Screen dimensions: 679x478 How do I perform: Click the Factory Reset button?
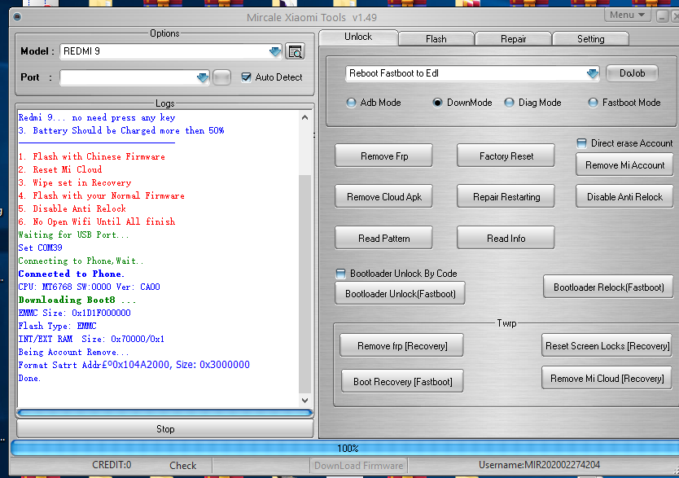[506, 156]
